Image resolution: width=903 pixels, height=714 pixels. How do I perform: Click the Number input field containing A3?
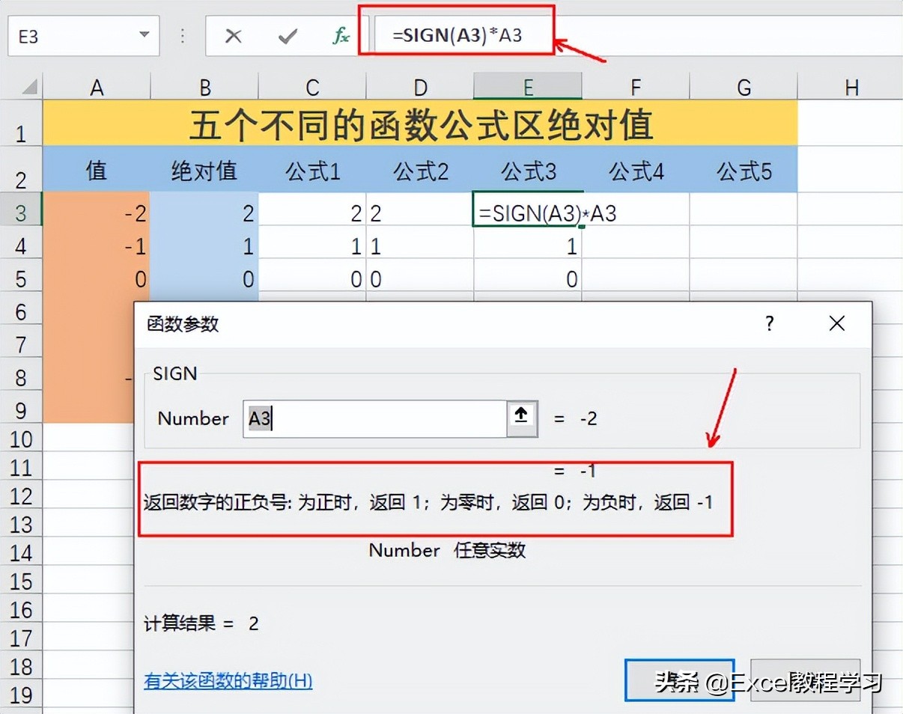tap(375, 418)
